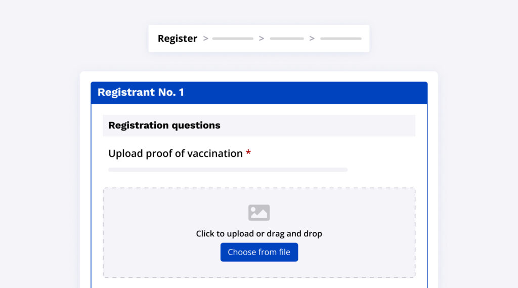Select the Register step in breadcrumb

pyautogui.click(x=178, y=38)
